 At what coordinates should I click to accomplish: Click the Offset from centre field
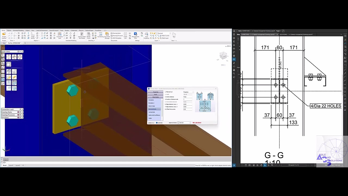point(188,109)
